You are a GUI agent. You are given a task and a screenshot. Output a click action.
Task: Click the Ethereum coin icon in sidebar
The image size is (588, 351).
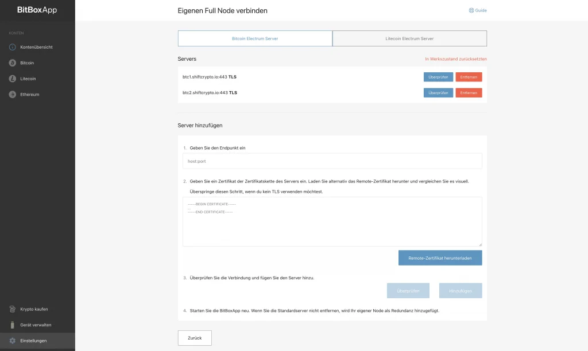pyautogui.click(x=12, y=94)
